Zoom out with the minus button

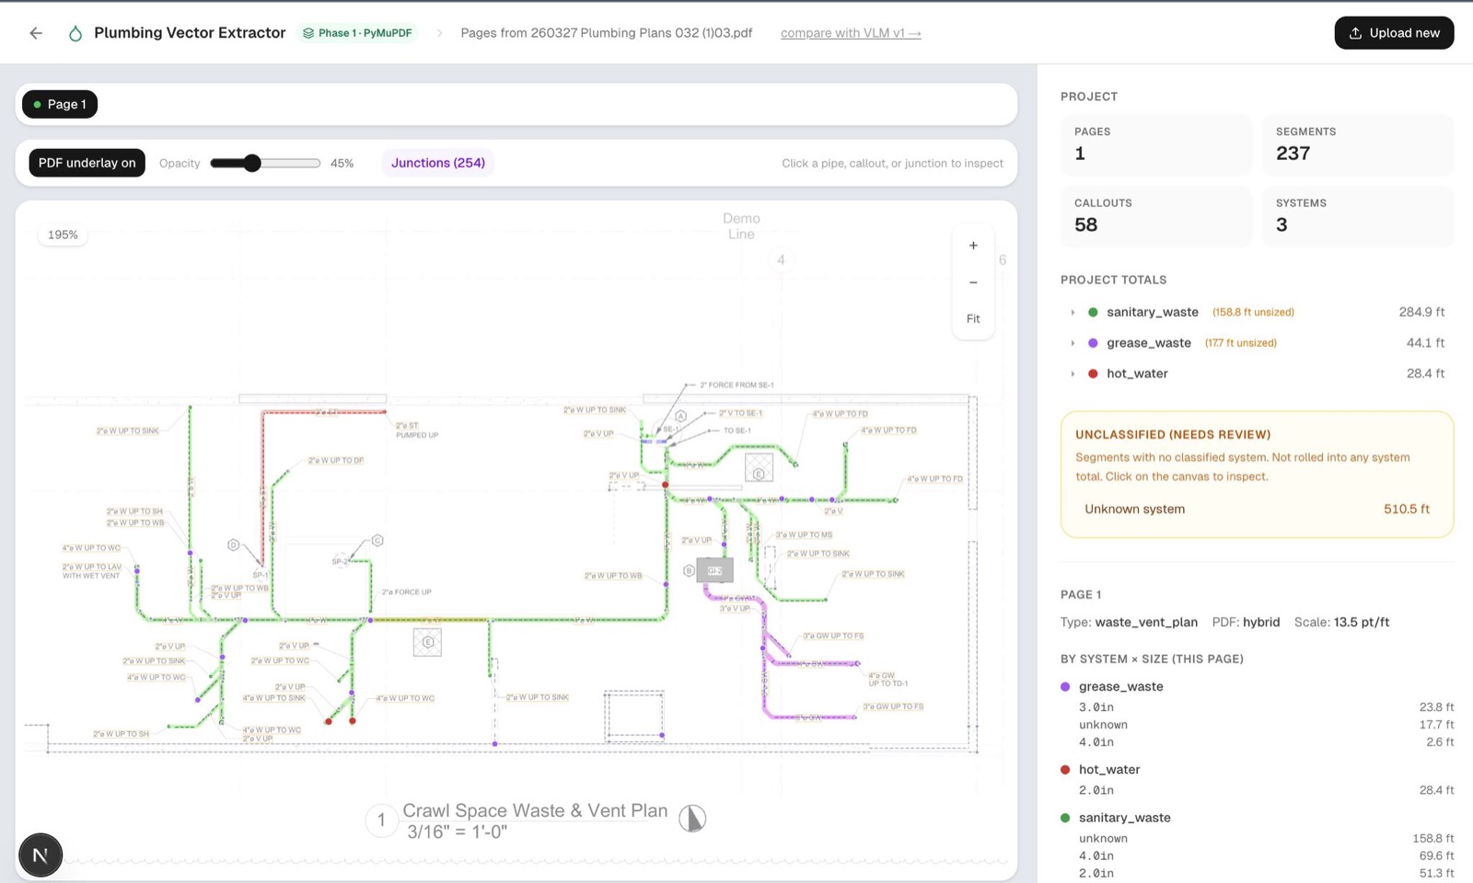973,282
